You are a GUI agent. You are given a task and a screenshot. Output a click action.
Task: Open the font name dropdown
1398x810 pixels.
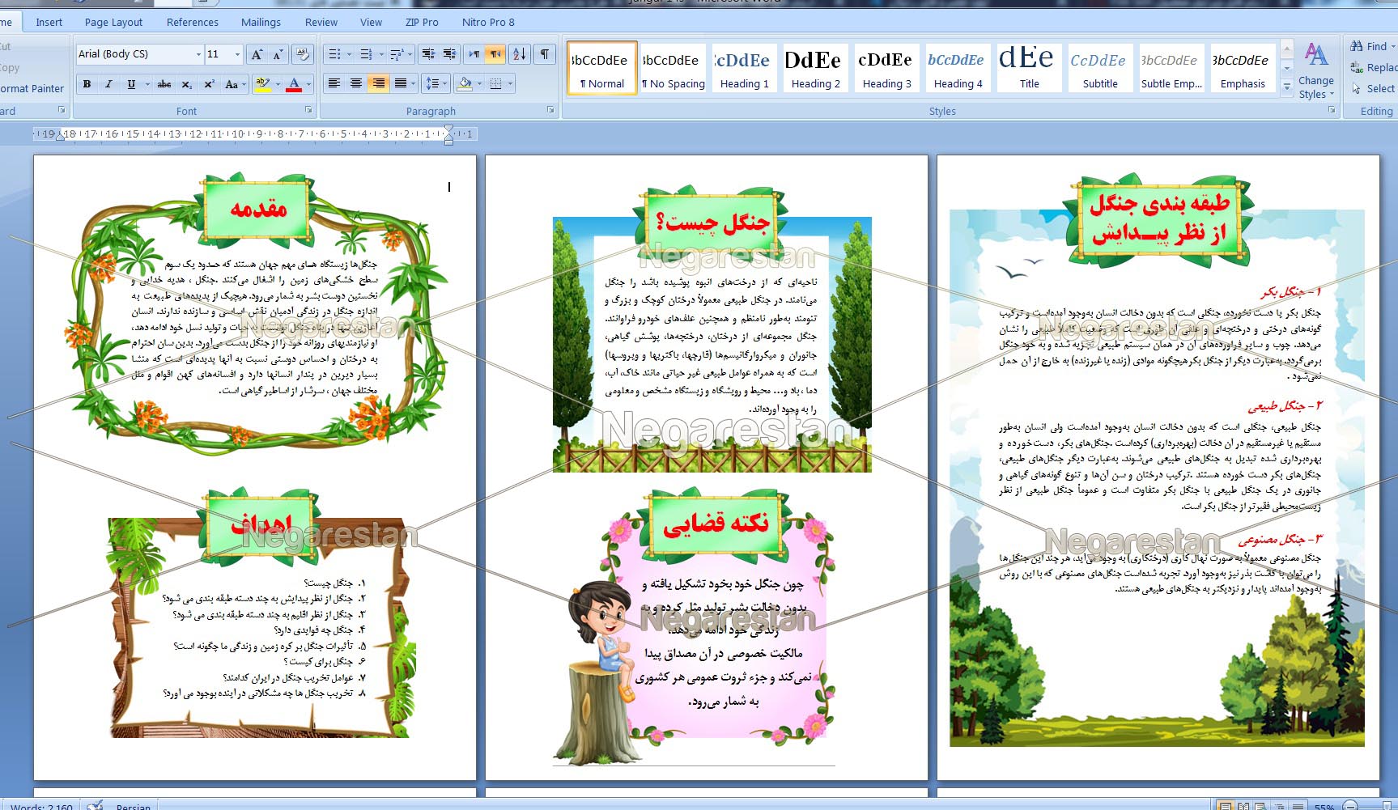tap(198, 54)
